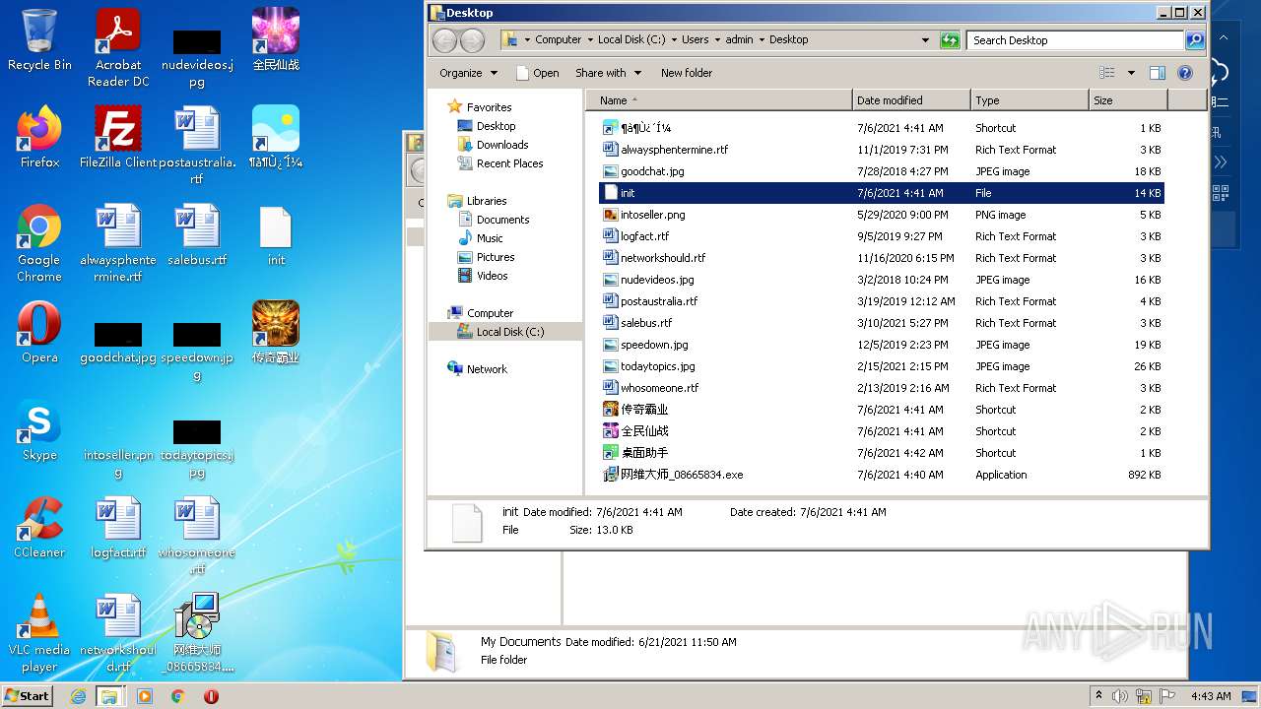Open Explorer Help icon

tap(1185, 73)
